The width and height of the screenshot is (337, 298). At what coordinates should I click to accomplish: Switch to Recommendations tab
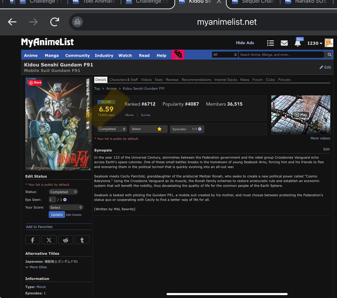tap(196, 80)
